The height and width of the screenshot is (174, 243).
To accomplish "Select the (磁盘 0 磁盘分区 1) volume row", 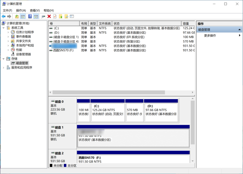I will pyautogui.click(x=121, y=37).
